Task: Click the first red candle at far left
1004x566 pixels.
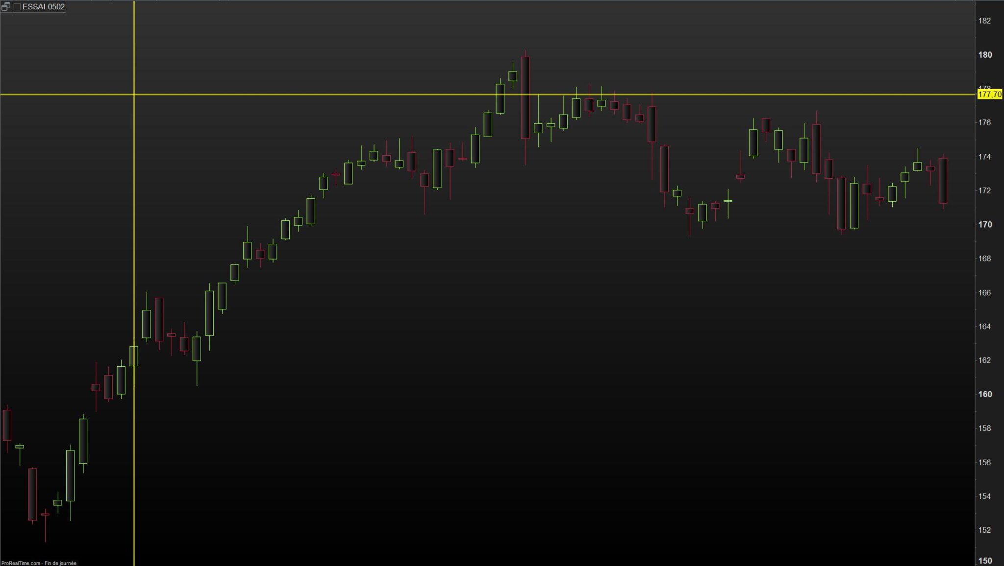Action: 7,425
